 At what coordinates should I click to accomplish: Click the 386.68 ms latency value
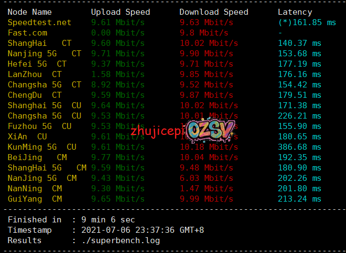(x=300, y=146)
